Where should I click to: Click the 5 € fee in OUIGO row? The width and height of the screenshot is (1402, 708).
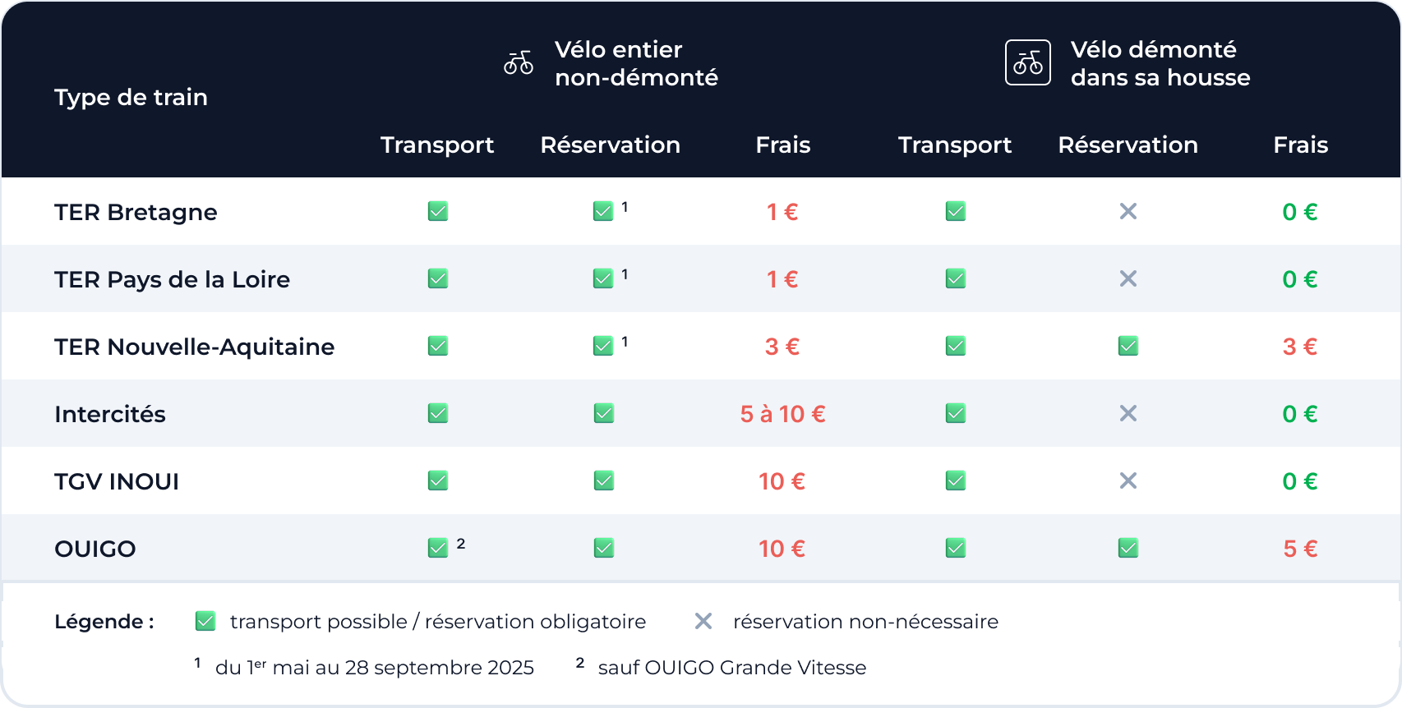coord(1300,549)
